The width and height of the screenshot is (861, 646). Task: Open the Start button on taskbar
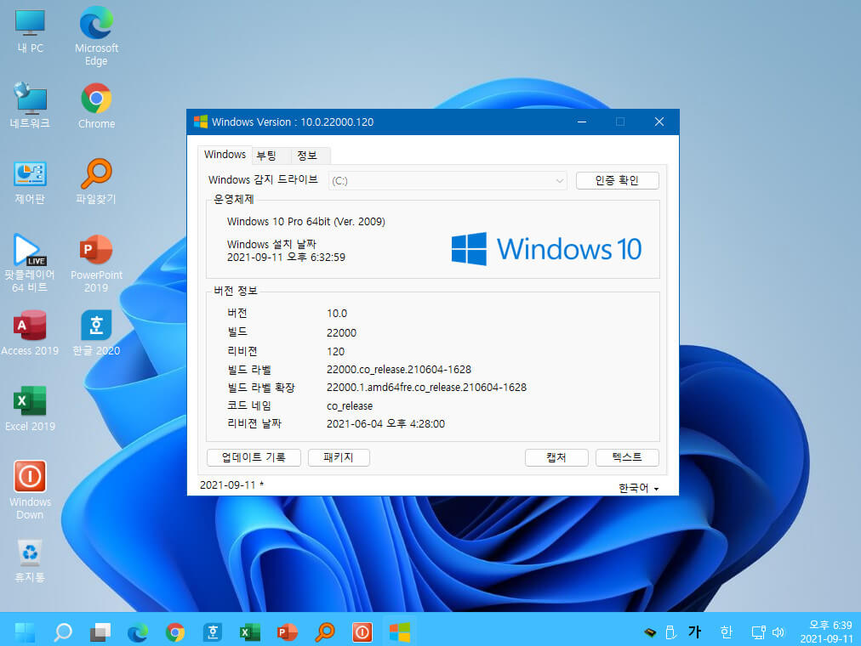click(x=24, y=632)
